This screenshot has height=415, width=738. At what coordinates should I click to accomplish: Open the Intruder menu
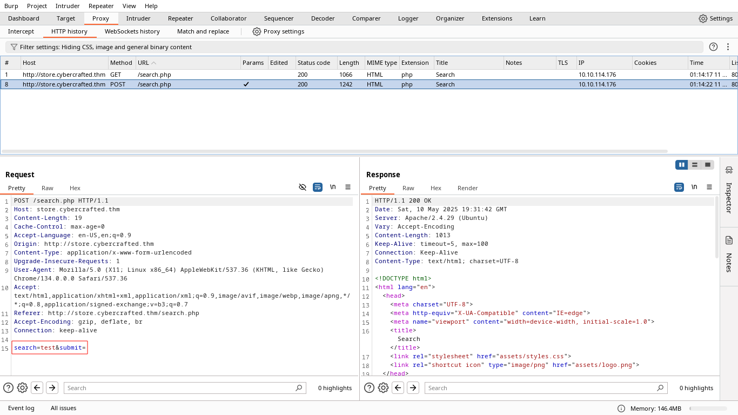[68, 6]
